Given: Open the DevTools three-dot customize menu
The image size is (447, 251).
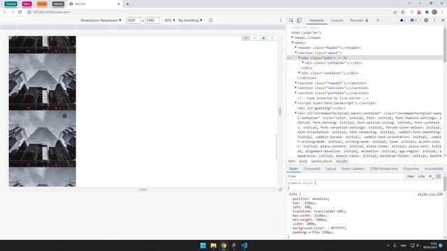Looking at the screenshot, I should [434, 20].
